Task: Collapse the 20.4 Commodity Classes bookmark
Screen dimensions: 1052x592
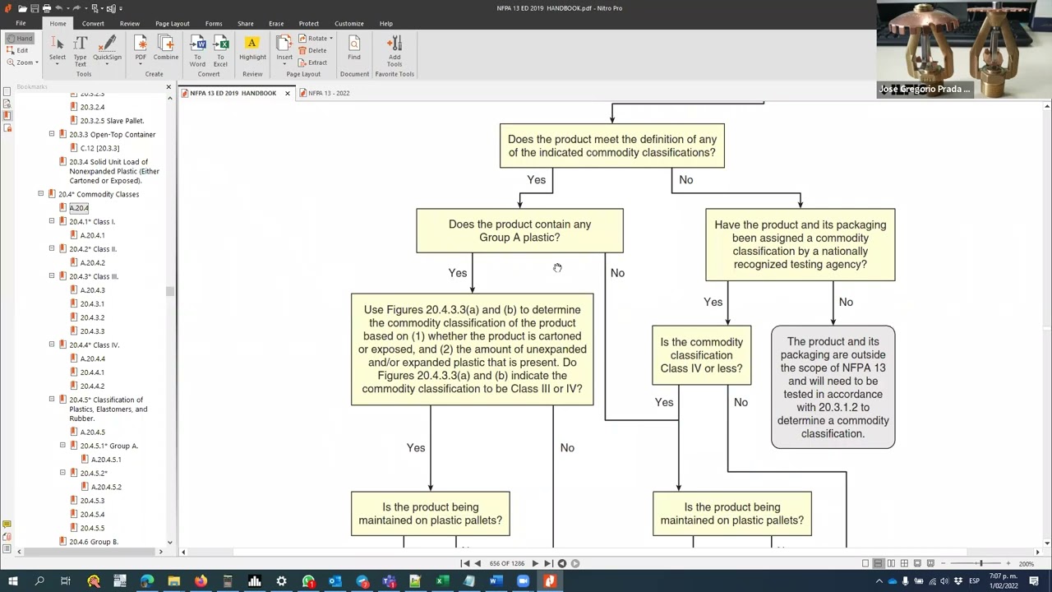Action: (40, 194)
